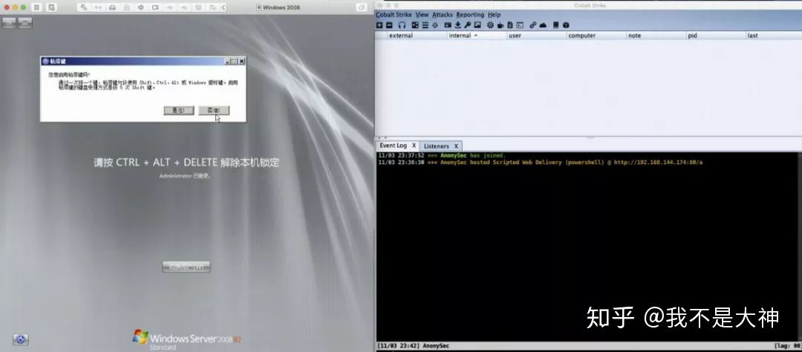Screen dimensions: 802x352
Task: Click the 'Windows 2008' VM window title
Action: pyautogui.click(x=281, y=7)
